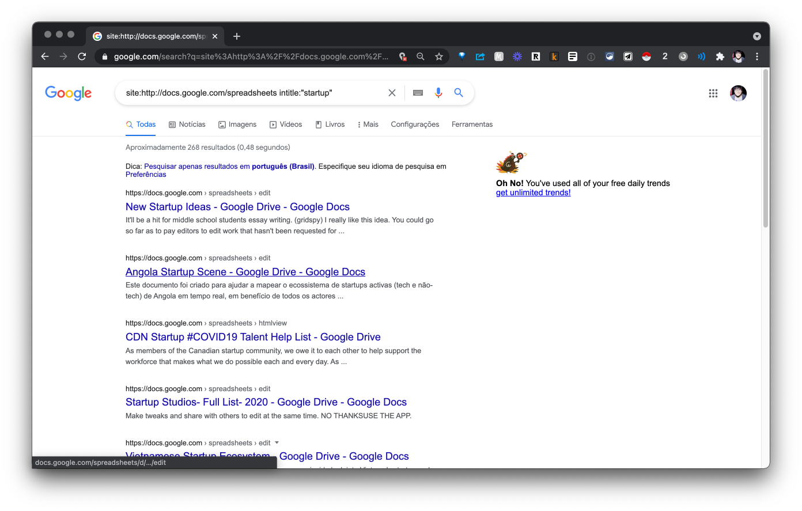
Task: Reload the page
Action: [82, 56]
